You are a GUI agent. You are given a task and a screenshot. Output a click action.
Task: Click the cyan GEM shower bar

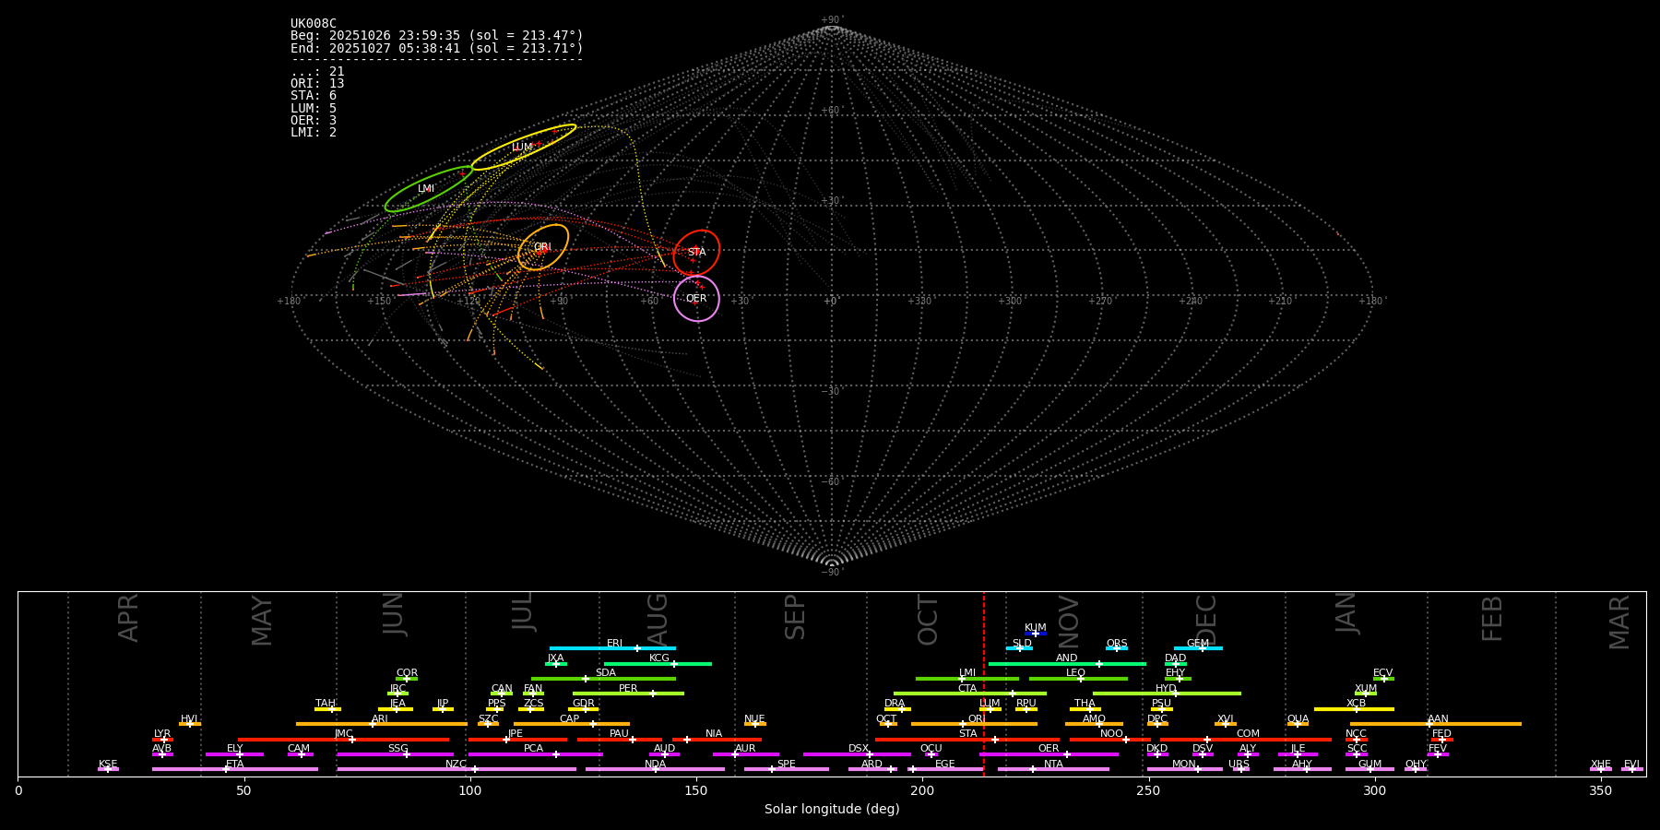[1198, 648]
